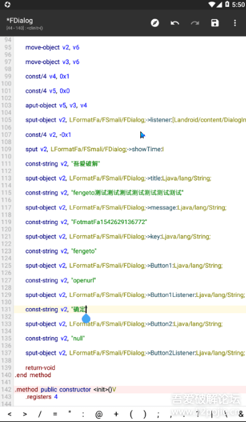Insert the > symbol from shortcut bar
Screen dimensions: 246x422
pos(25,414)
